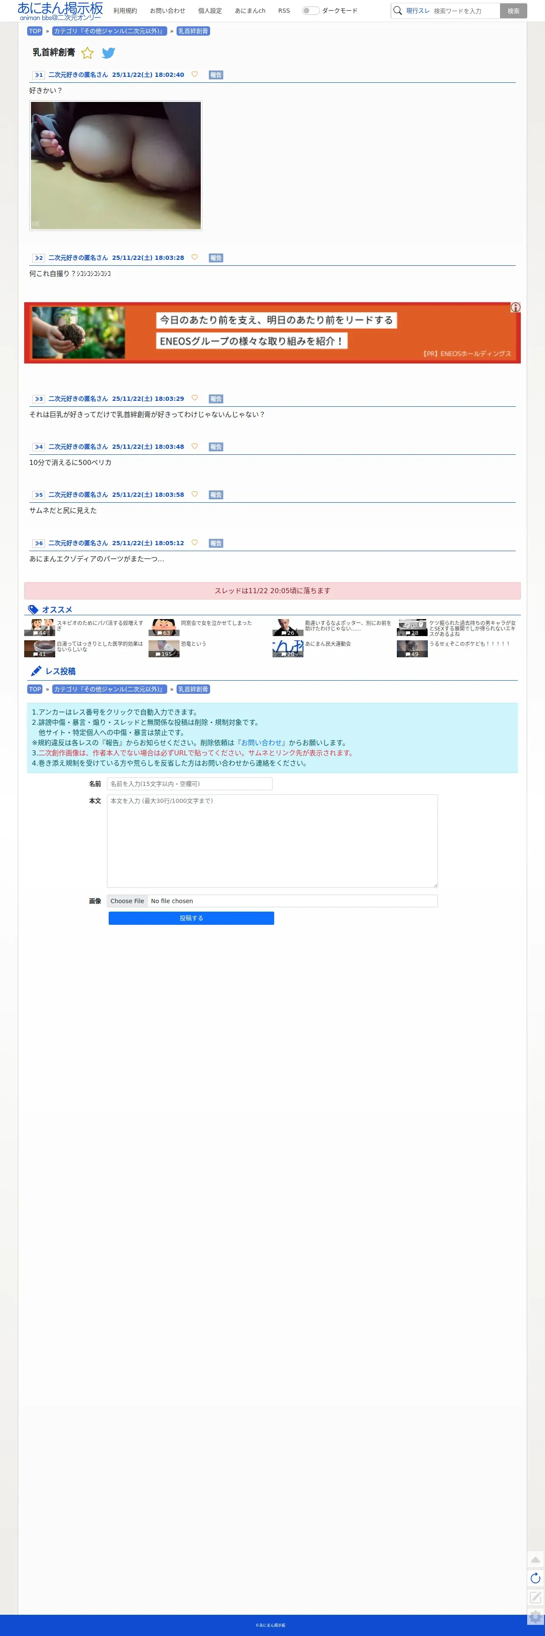This screenshot has width=545, height=1636.
Task: Click the top 乳首絆創膏 breadcrumb
Action: 193,31
